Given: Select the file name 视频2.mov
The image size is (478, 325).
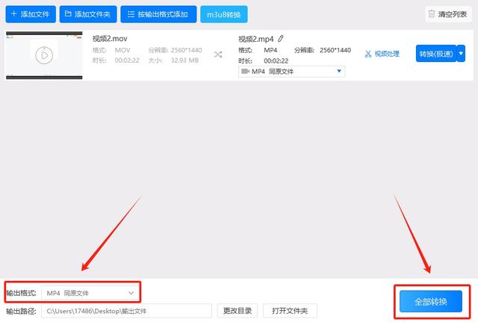Looking at the screenshot, I should 110,39.
